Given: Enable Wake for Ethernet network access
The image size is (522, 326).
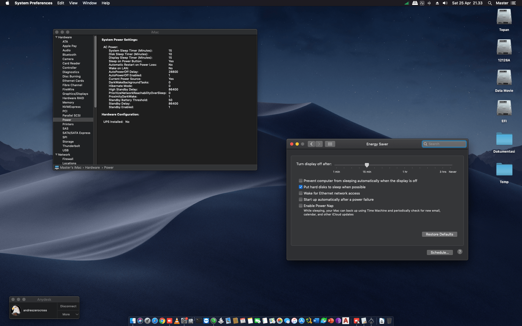Looking at the screenshot, I should pos(301,193).
